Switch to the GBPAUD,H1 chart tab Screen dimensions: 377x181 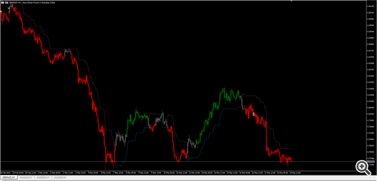(x=9, y=177)
